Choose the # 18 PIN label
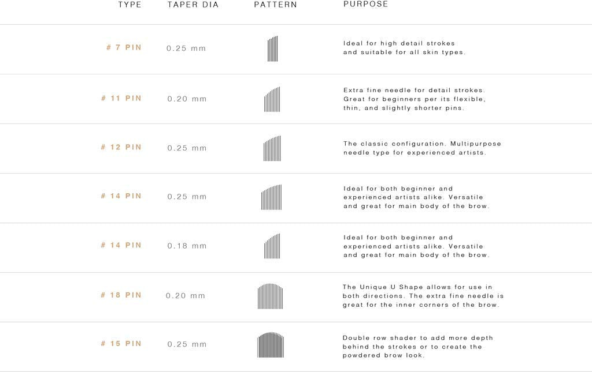This screenshot has width=592, height=372. [121, 295]
